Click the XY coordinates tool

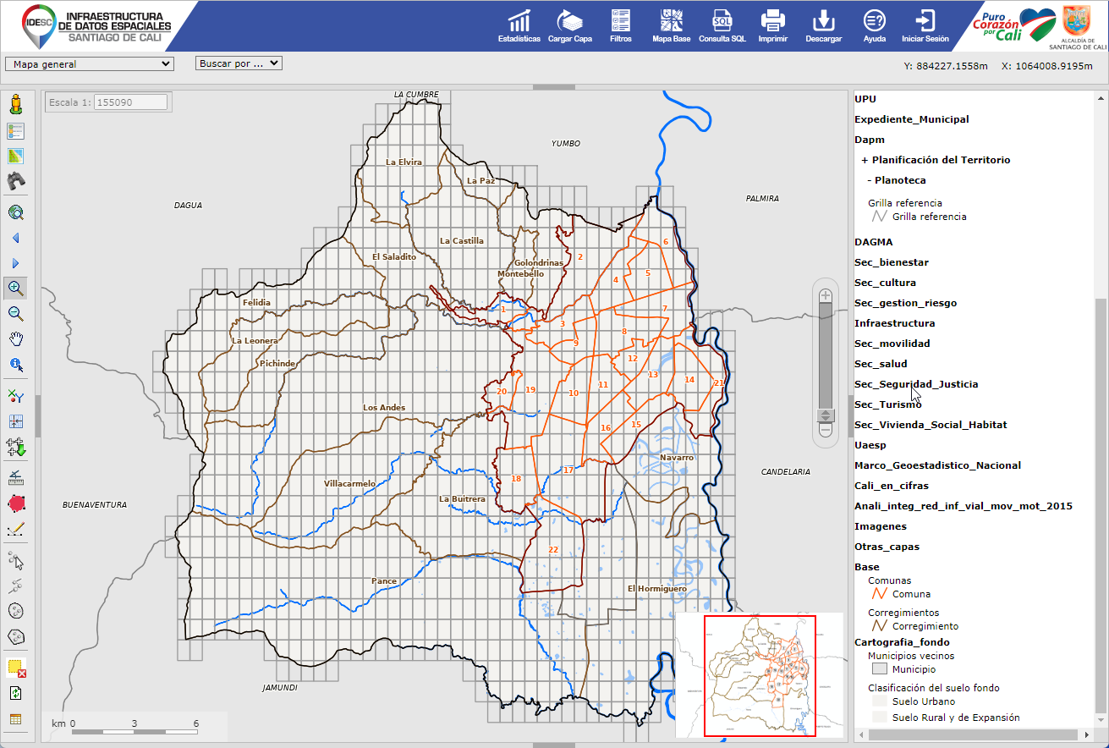click(15, 395)
